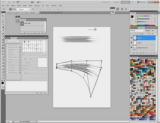Viewport: 160px width, 123px height.
Task: Open the Filter menu
Action: point(30,5)
